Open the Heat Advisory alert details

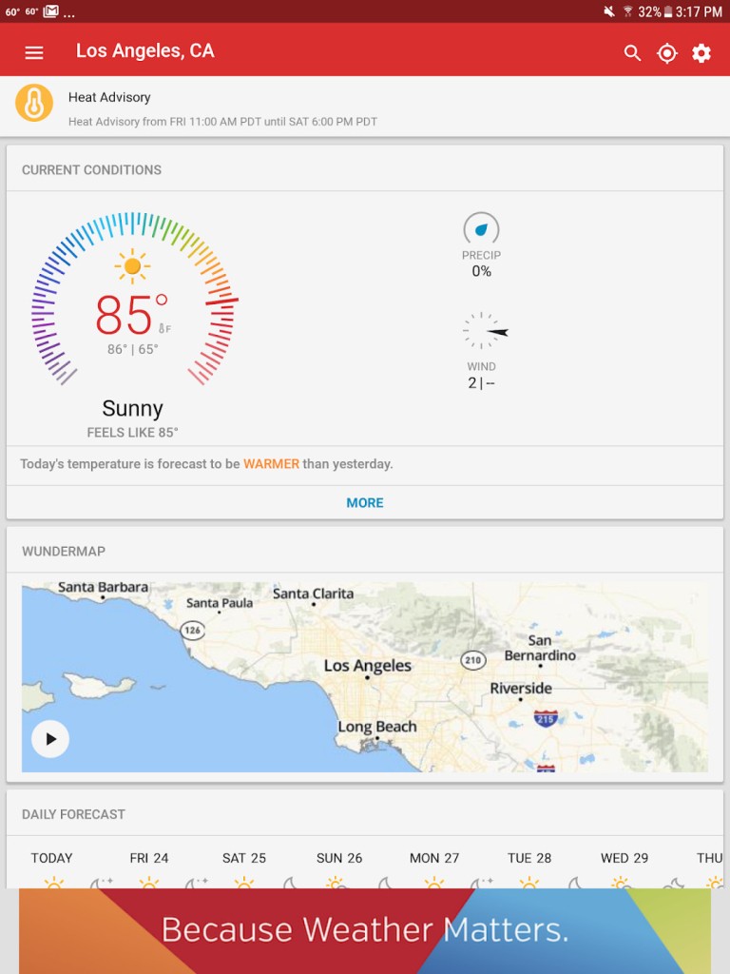click(x=222, y=108)
